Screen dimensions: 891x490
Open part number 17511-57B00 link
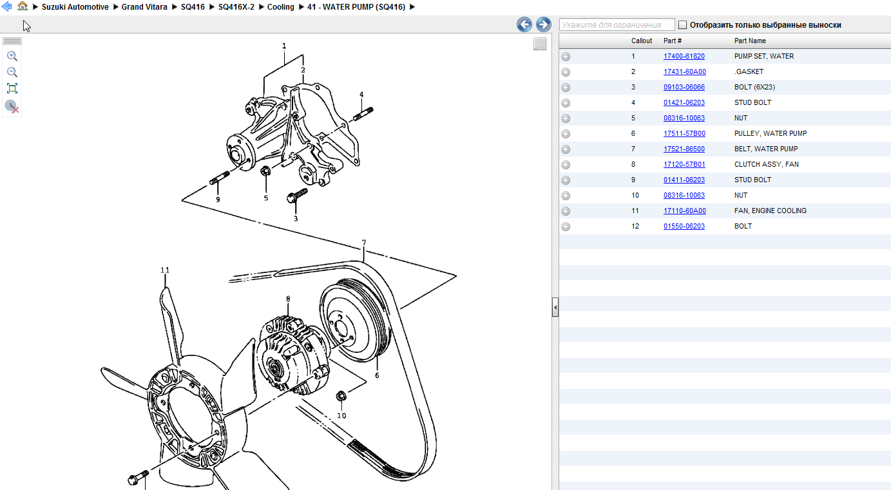point(684,134)
